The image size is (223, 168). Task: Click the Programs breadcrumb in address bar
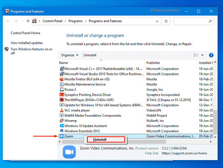point(76,21)
